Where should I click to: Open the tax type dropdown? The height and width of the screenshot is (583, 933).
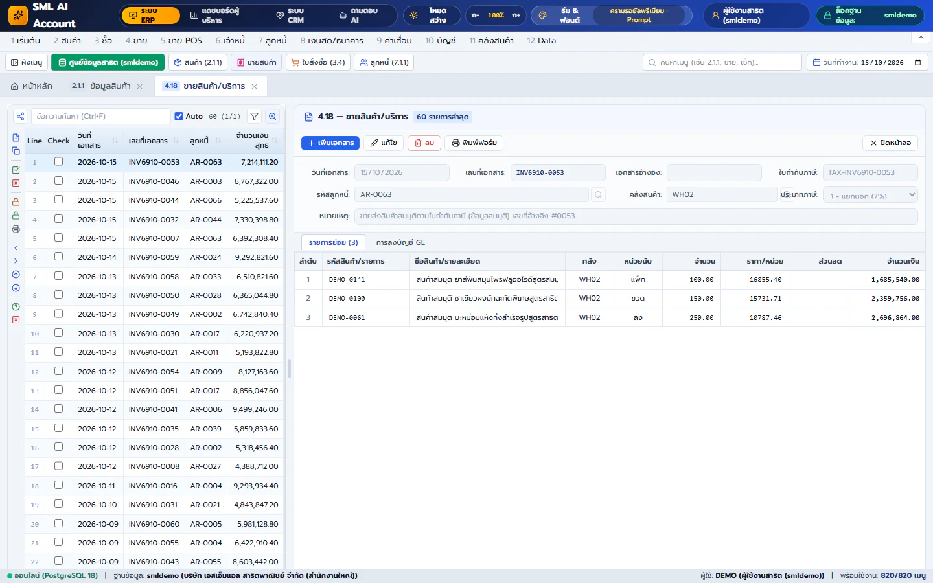pyautogui.click(x=870, y=194)
